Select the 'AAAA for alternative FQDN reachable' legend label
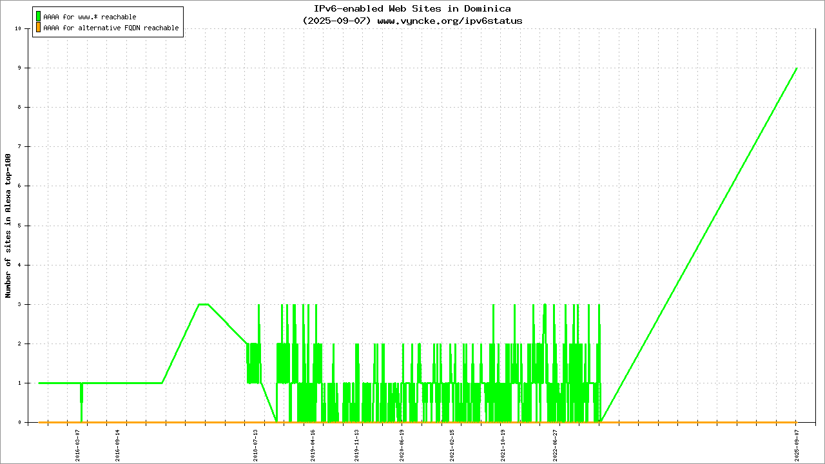This screenshot has width=825, height=464. 111,28
